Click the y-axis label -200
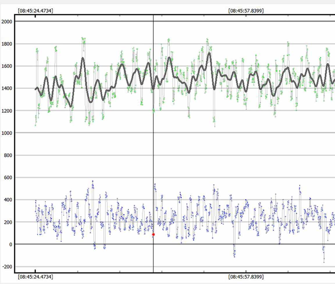 (x=7, y=267)
